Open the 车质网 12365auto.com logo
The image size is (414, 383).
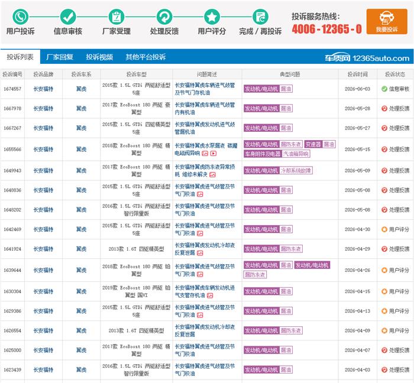367,58
